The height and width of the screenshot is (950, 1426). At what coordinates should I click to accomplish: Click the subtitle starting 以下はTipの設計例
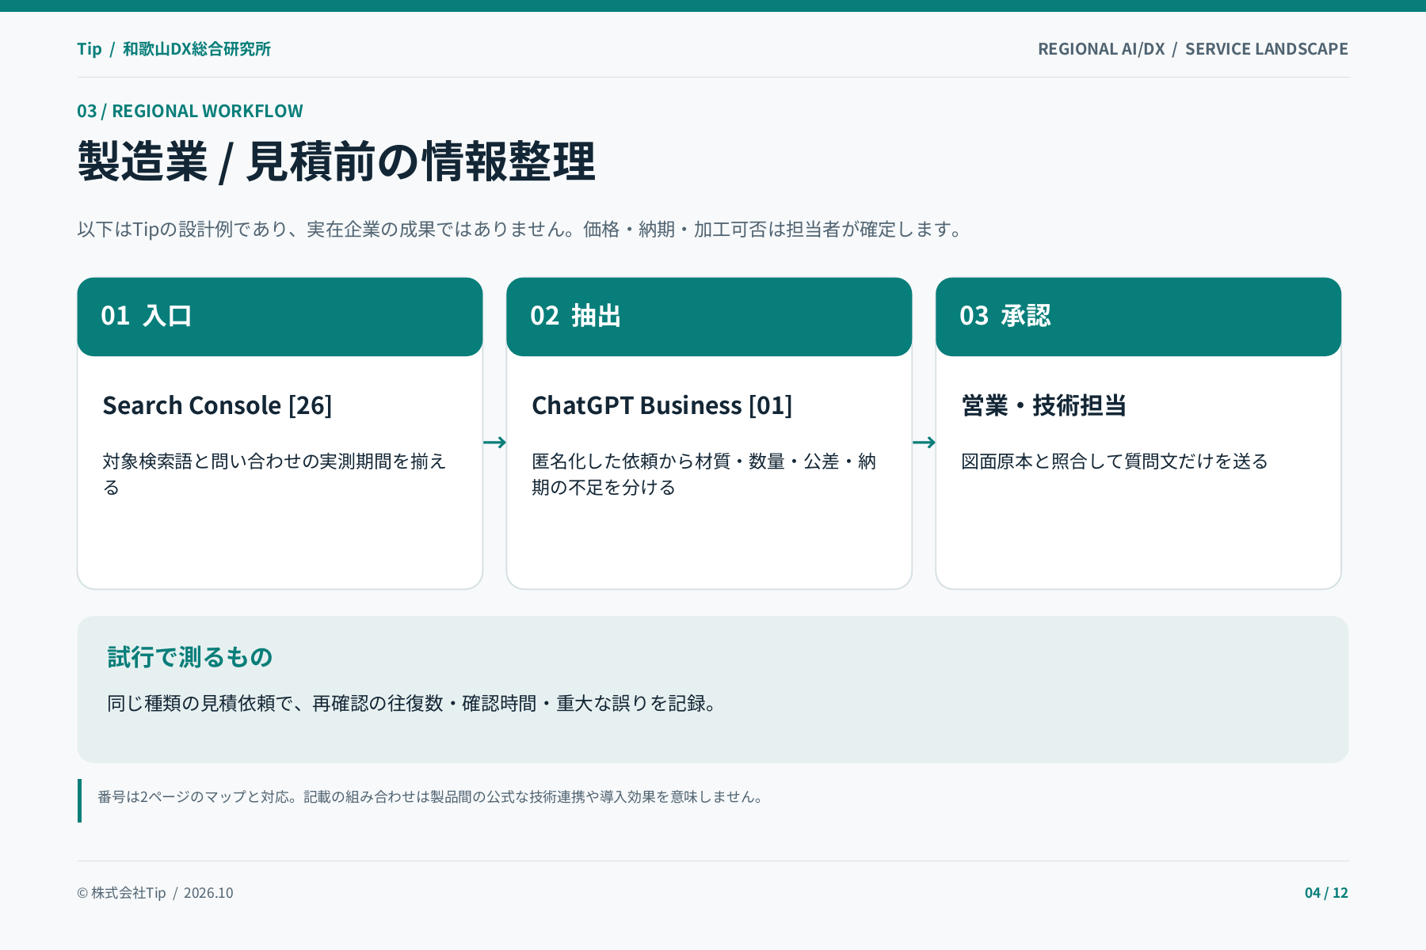click(x=520, y=230)
